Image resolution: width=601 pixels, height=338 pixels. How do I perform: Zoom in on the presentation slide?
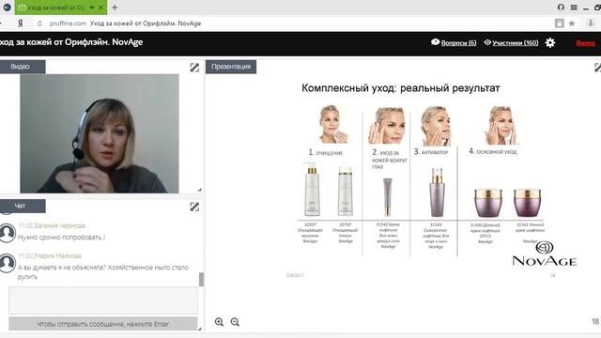click(219, 322)
